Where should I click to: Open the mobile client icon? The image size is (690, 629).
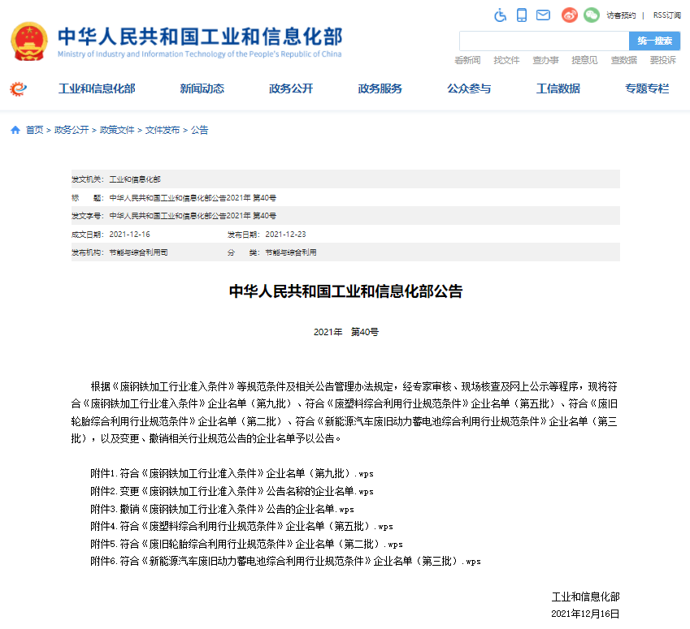coord(521,15)
